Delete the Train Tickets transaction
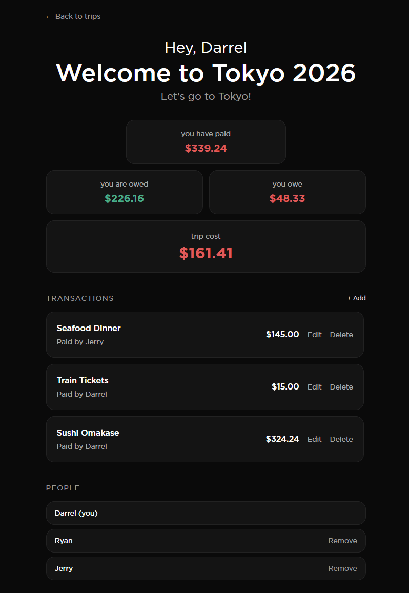The width and height of the screenshot is (409, 593). click(341, 387)
